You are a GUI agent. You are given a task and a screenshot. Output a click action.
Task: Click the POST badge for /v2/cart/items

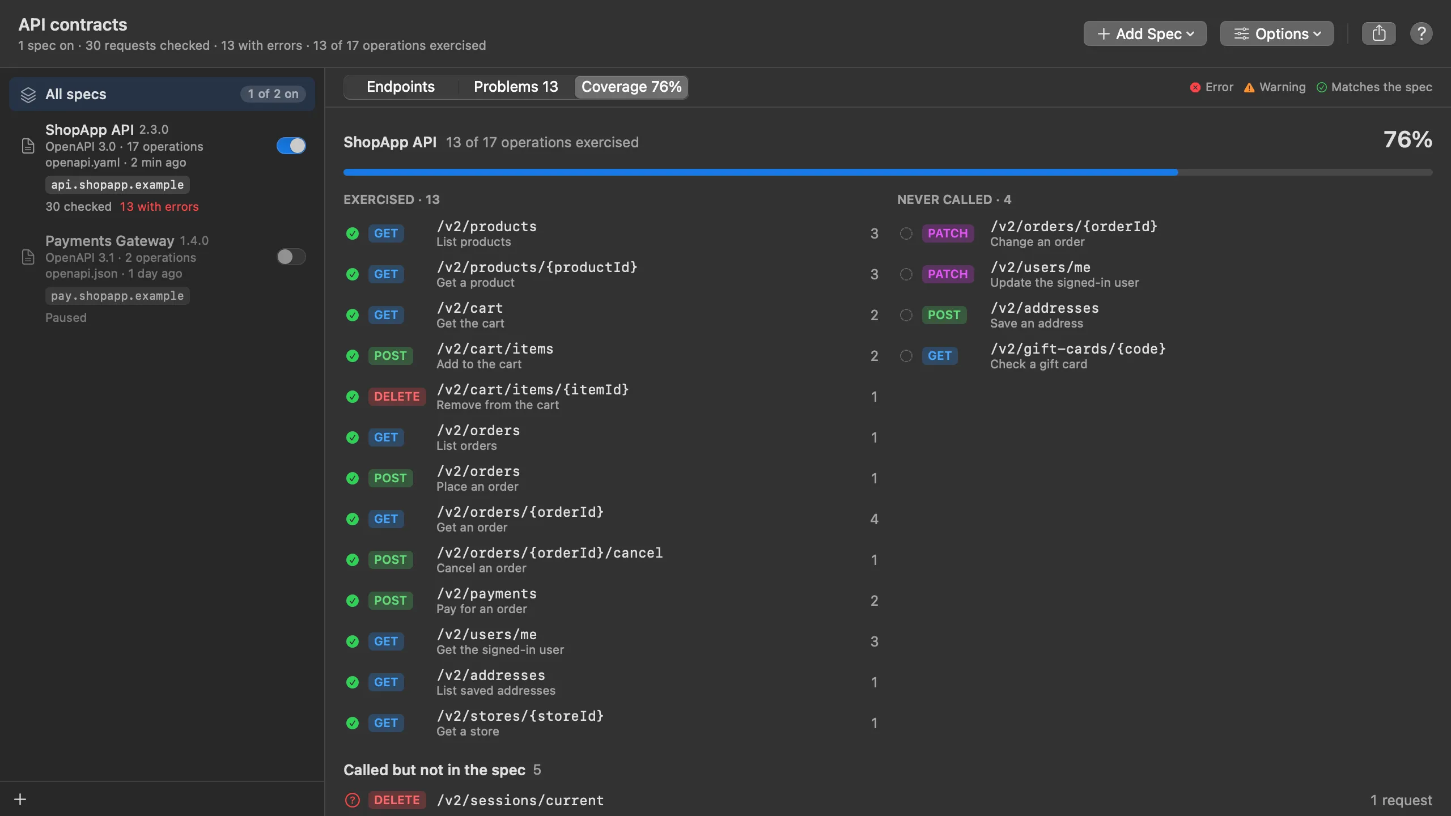tap(391, 356)
